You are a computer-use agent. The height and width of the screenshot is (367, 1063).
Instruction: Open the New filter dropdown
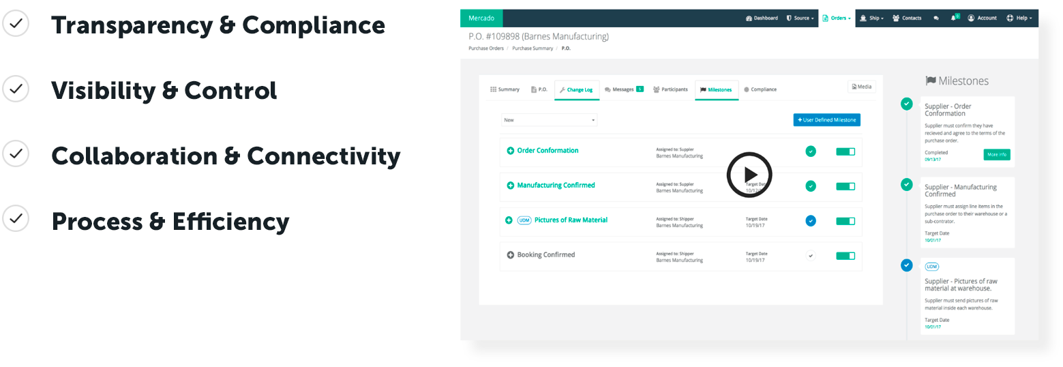click(x=549, y=120)
